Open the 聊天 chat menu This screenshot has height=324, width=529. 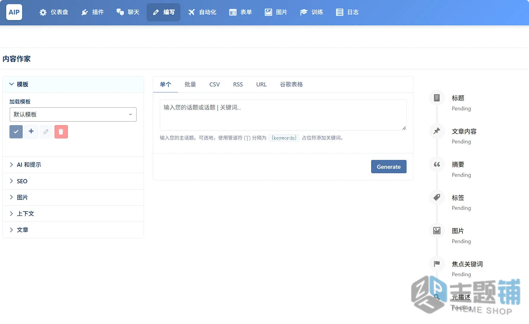[x=128, y=12]
